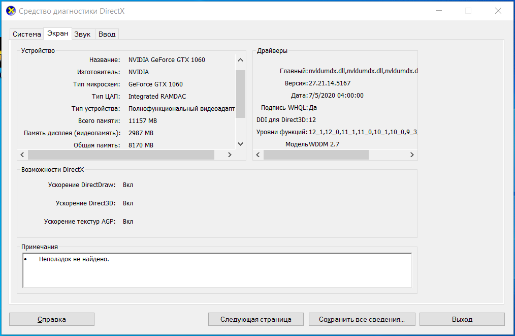Select the text NVIDIA GeForce GTX 1060

[x=167, y=60]
